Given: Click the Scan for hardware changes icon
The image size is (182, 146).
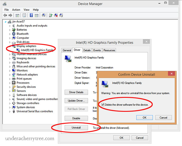Looking at the screenshot, I should tap(44, 15).
